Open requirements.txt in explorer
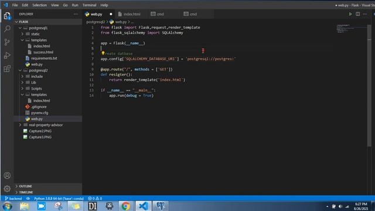The image size is (375, 211). (x=44, y=58)
